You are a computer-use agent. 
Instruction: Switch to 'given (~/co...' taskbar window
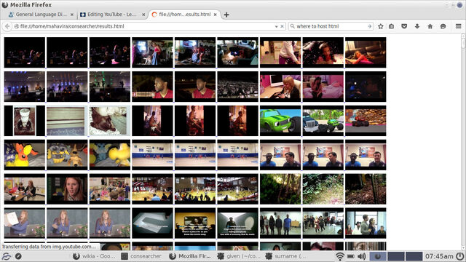click(239, 256)
